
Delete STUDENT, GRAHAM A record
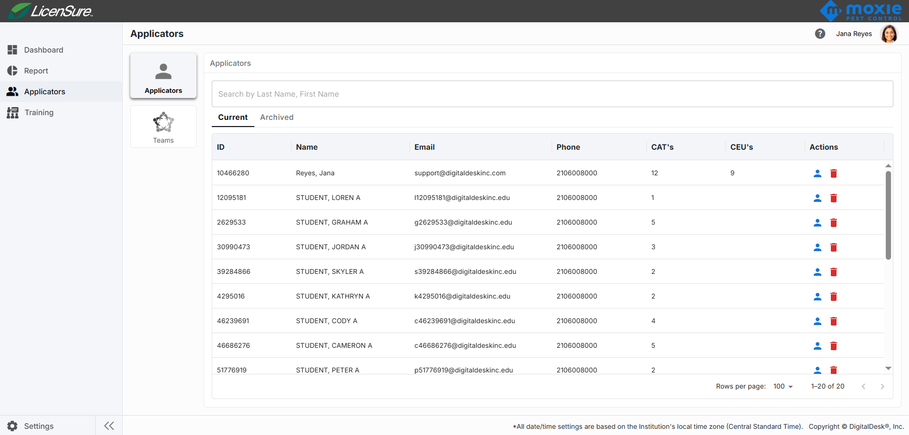[834, 223]
